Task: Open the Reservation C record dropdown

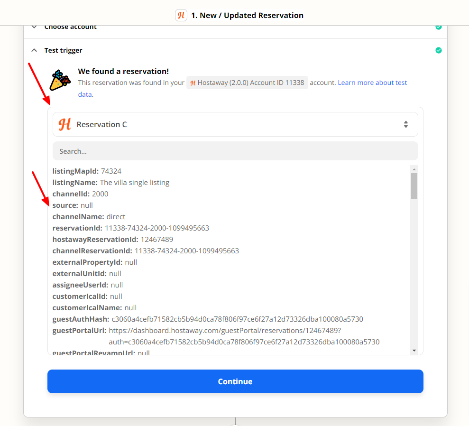Action: pyautogui.click(x=235, y=124)
